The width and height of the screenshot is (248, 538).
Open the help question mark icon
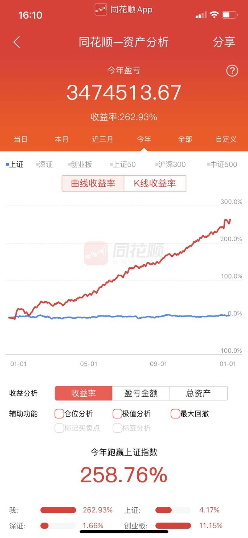[x=232, y=71]
